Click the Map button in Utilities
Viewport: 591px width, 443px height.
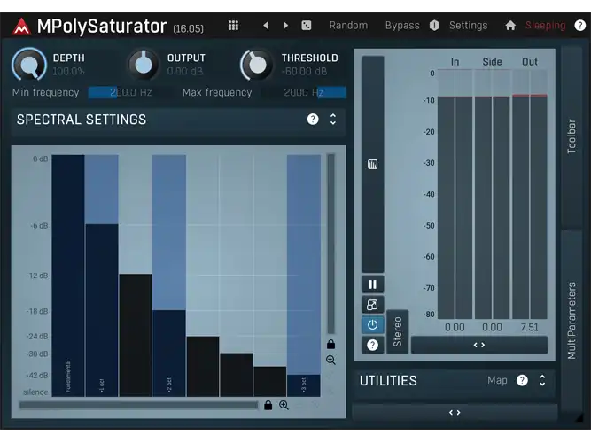(497, 380)
